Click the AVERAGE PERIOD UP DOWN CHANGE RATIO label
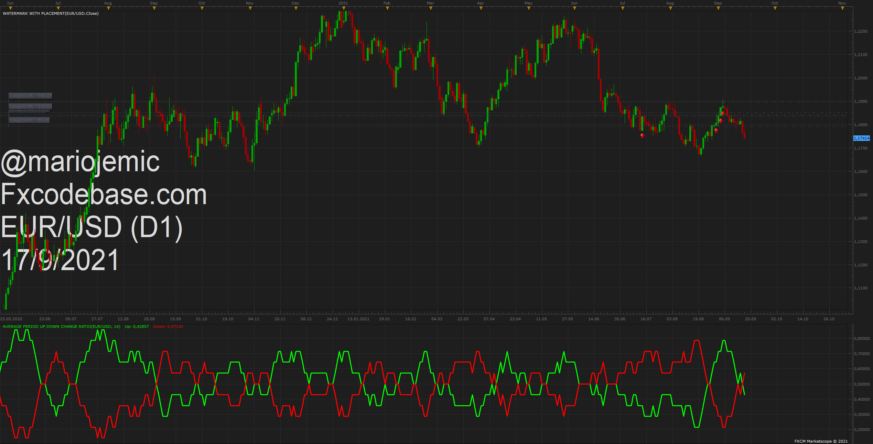The width and height of the screenshot is (873, 444). [x=62, y=326]
